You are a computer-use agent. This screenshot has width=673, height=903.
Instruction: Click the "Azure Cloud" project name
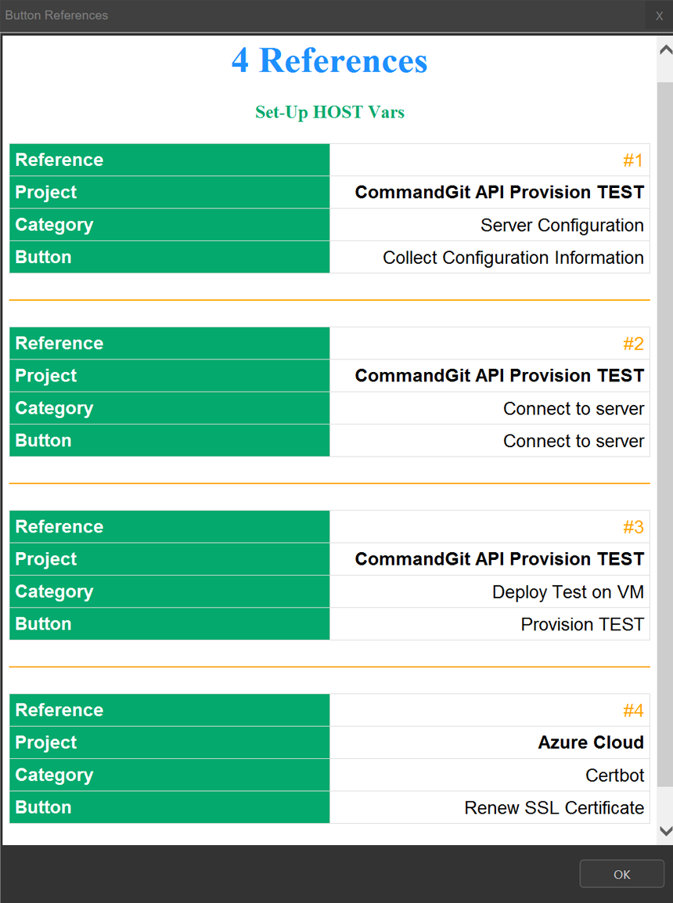point(591,742)
